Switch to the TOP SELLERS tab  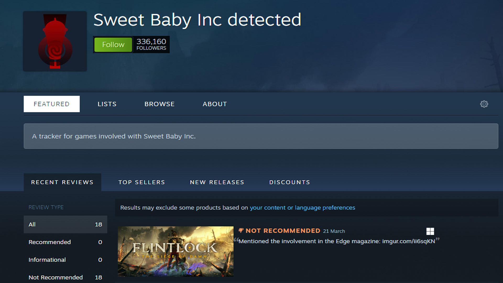(x=142, y=182)
